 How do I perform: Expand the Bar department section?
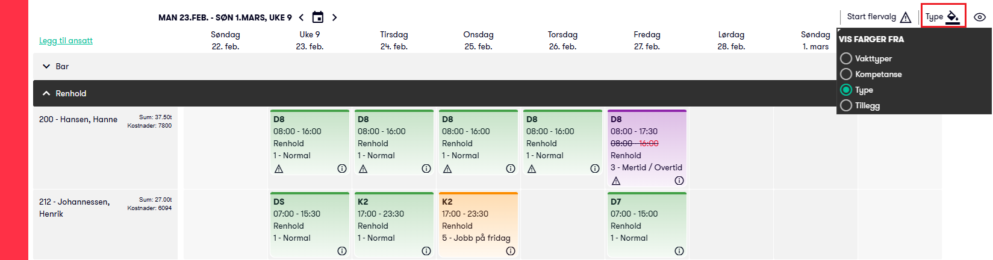pos(46,66)
